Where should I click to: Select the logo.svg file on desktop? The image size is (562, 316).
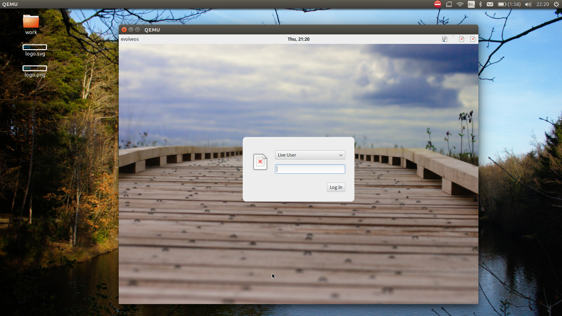pos(35,50)
